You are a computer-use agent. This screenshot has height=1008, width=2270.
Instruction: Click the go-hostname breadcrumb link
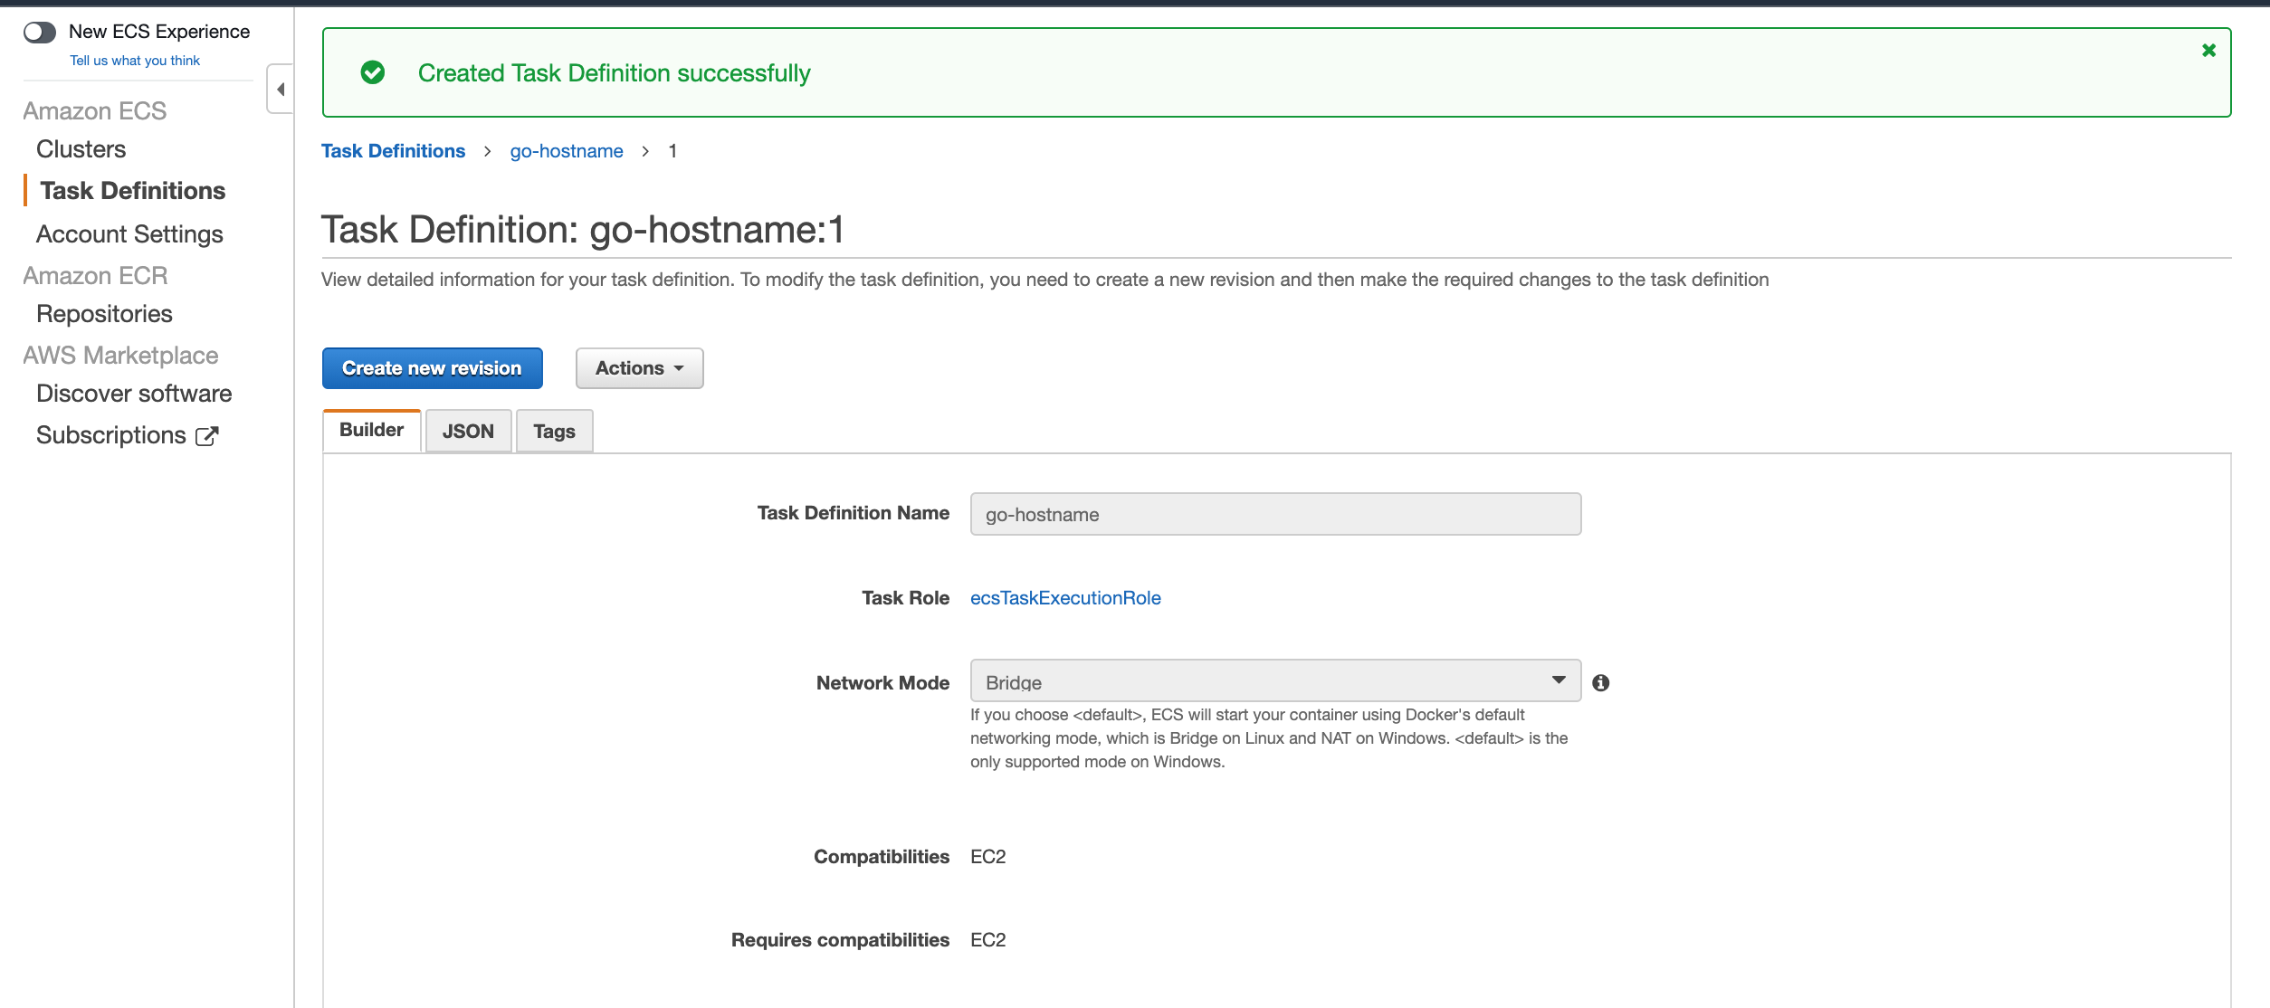click(567, 151)
